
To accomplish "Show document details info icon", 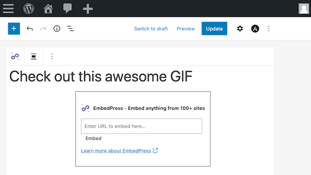I will click(x=57, y=29).
